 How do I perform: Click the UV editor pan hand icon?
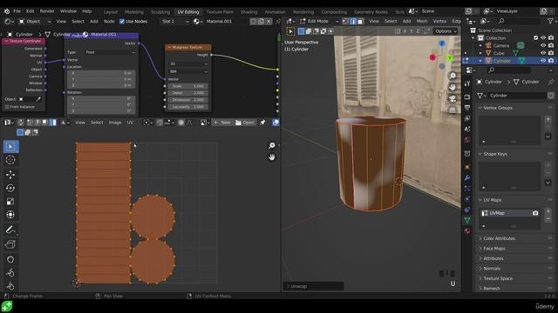coord(271,156)
